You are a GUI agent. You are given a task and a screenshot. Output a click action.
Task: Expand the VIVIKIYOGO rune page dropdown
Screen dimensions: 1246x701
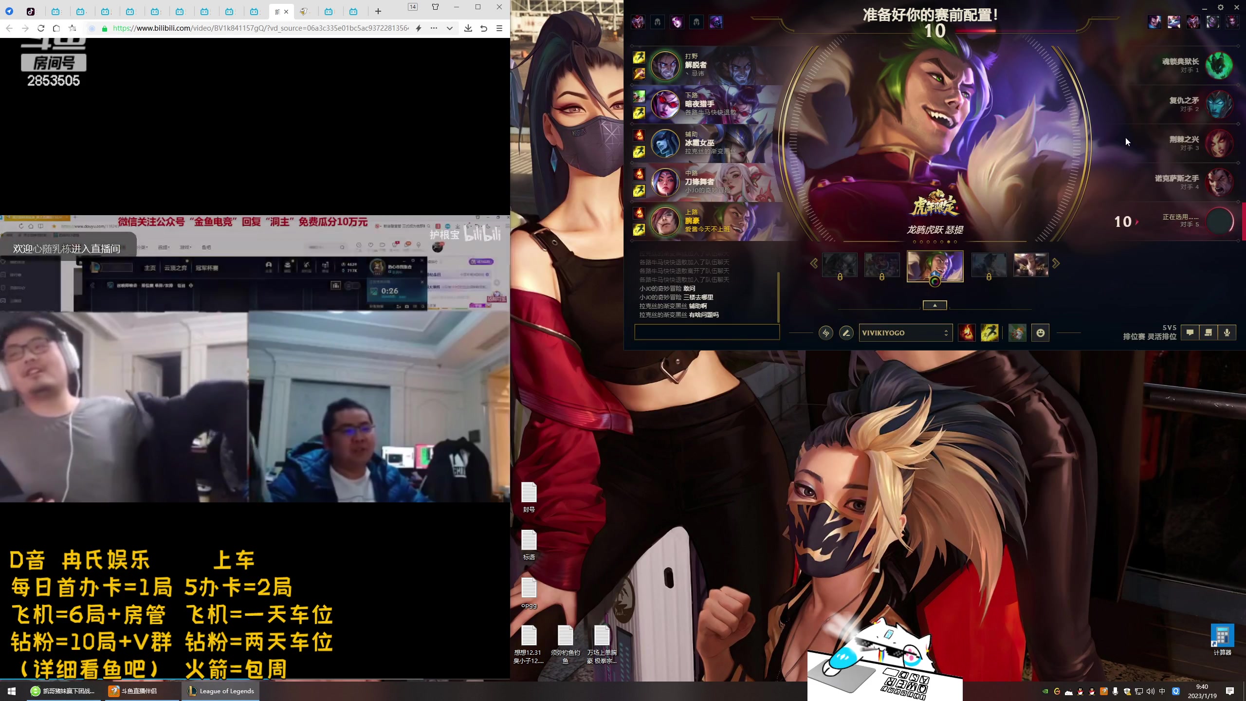905,333
